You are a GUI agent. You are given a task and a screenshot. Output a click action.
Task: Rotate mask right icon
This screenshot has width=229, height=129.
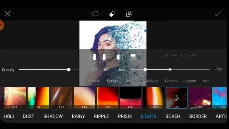point(106,57)
